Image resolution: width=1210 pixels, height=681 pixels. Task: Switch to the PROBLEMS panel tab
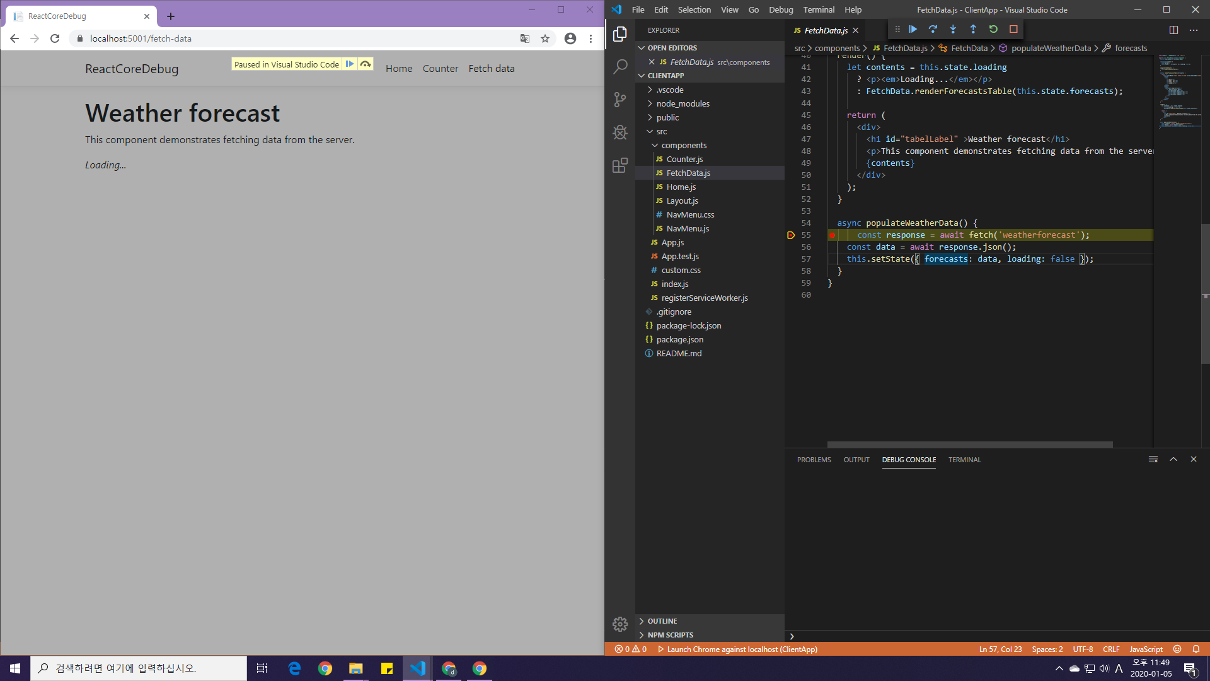(x=814, y=460)
